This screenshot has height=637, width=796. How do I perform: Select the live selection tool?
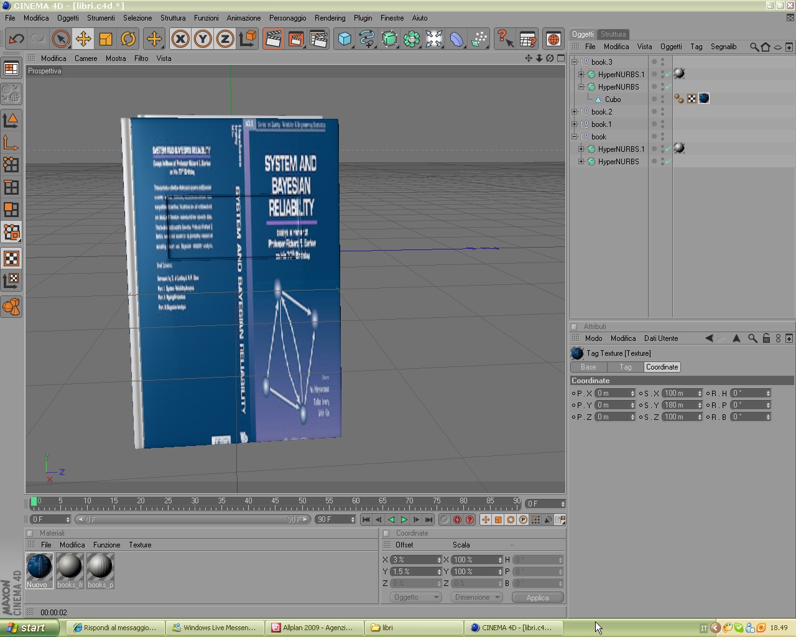click(x=61, y=39)
